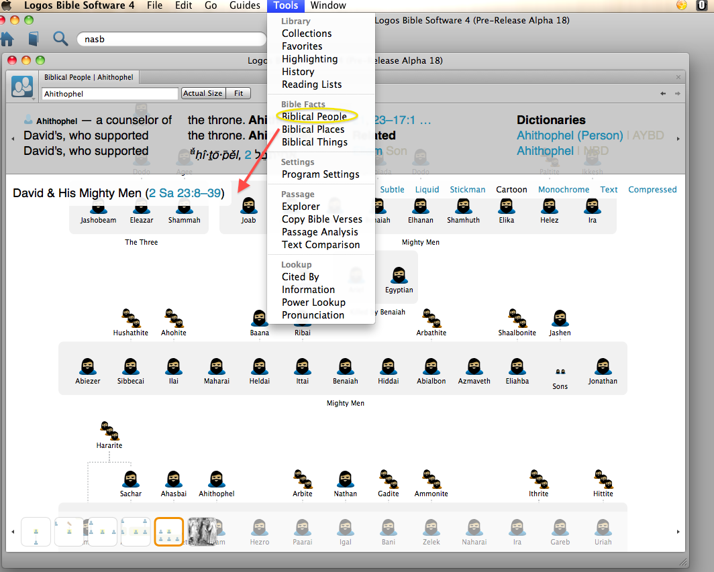714x572 pixels.
Task: Open Ahithophel (Person) dictionary link
Action: click(570, 135)
